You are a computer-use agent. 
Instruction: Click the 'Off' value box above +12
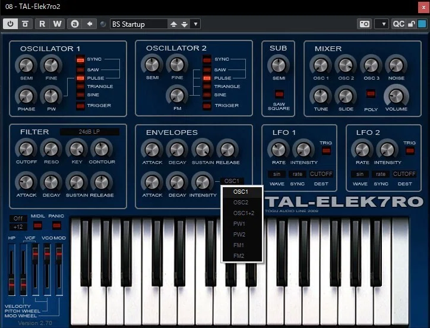coord(18,219)
